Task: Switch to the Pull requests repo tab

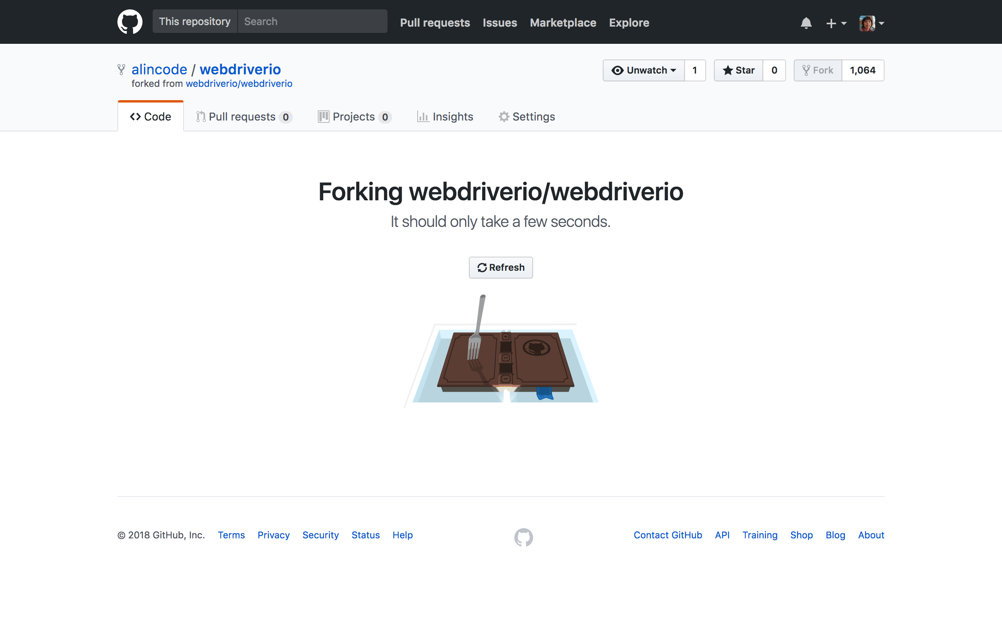Action: coord(243,117)
